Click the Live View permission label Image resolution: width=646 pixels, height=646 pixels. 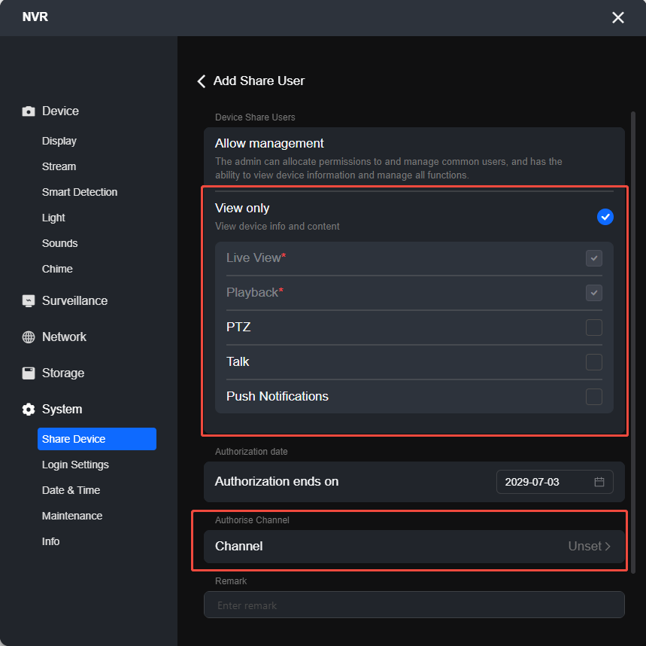click(x=256, y=257)
